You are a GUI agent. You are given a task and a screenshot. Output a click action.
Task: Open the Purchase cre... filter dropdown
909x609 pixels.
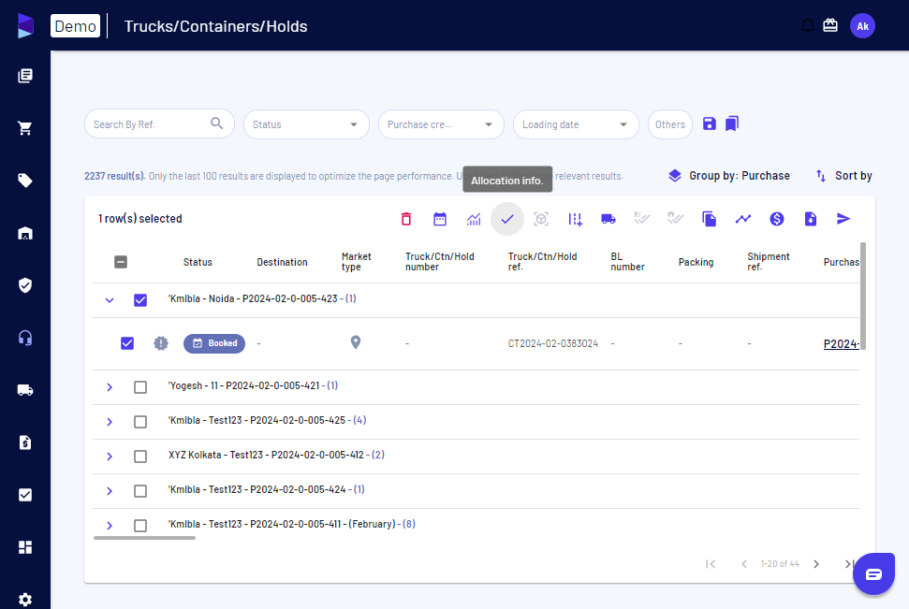click(441, 124)
